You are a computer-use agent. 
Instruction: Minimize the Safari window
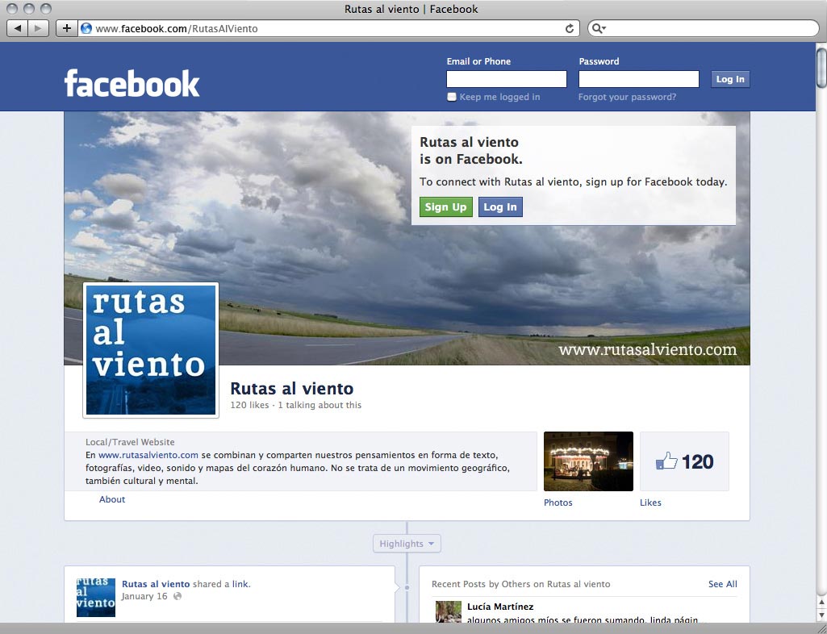[x=29, y=9]
